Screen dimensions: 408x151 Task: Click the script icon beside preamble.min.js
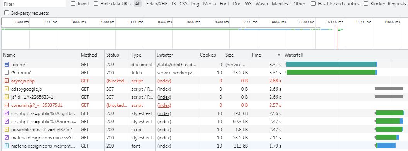click(7, 130)
